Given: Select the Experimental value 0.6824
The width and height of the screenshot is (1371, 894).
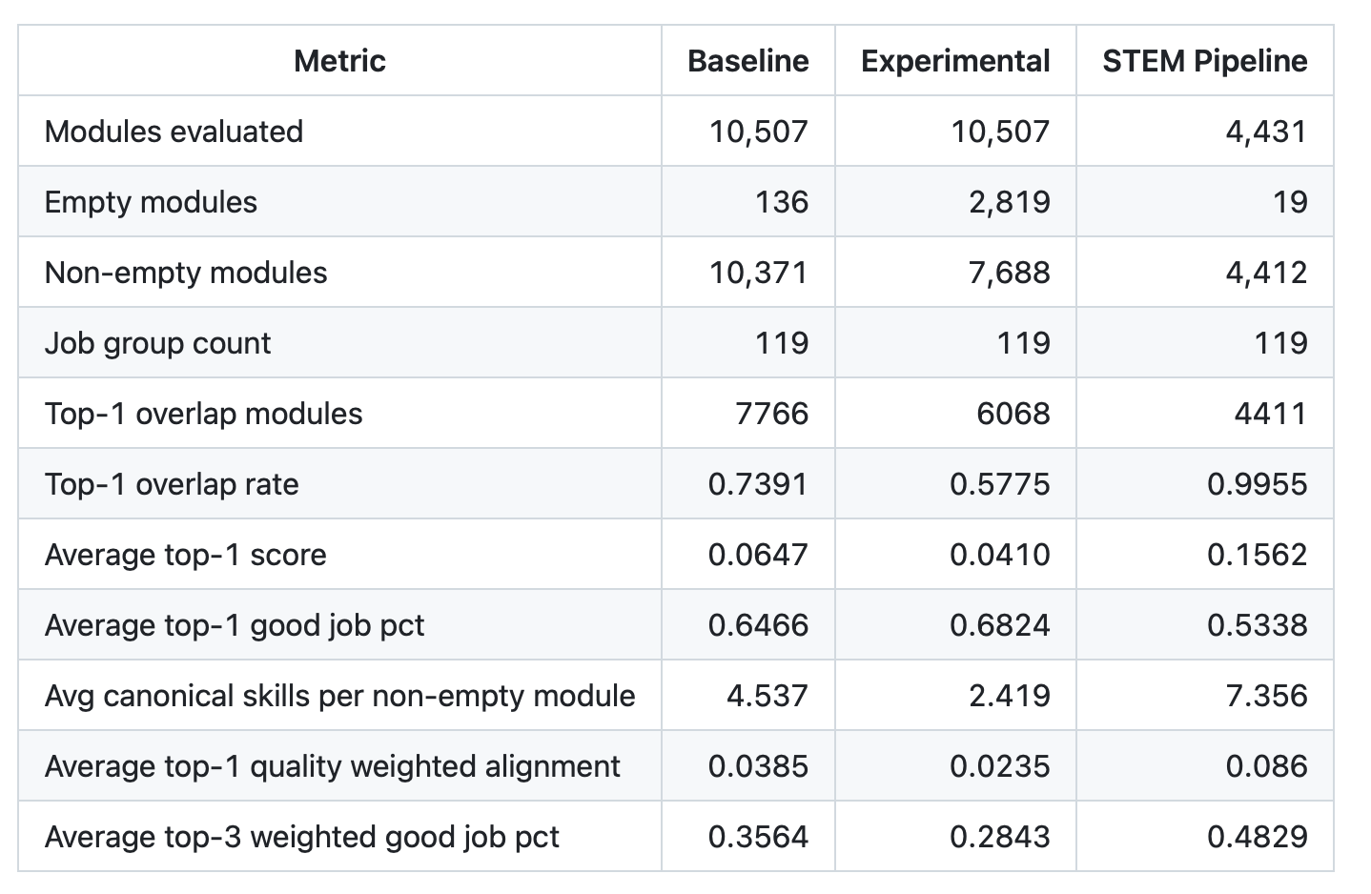Looking at the screenshot, I should (999, 625).
